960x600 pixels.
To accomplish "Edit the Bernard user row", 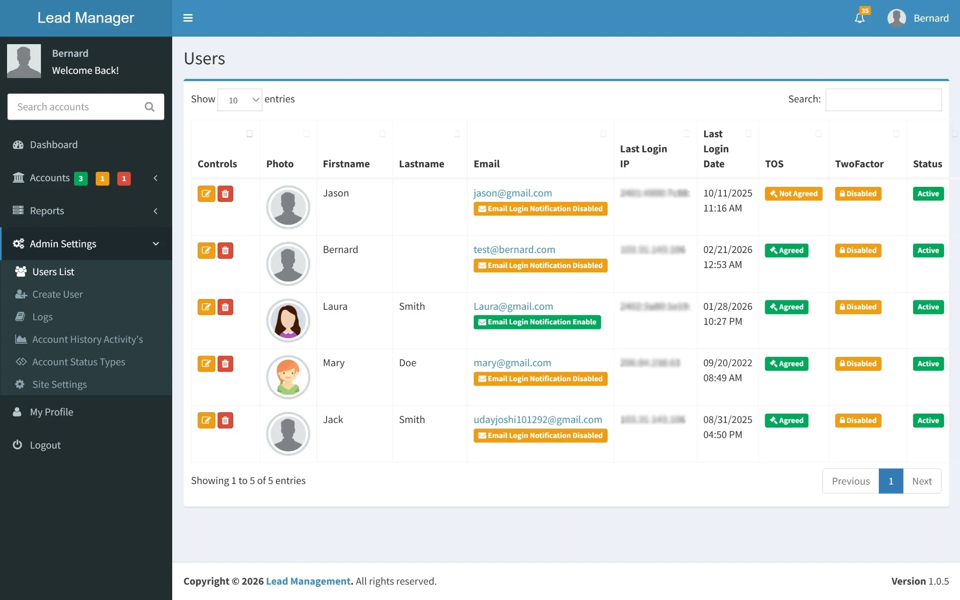I will pos(206,250).
